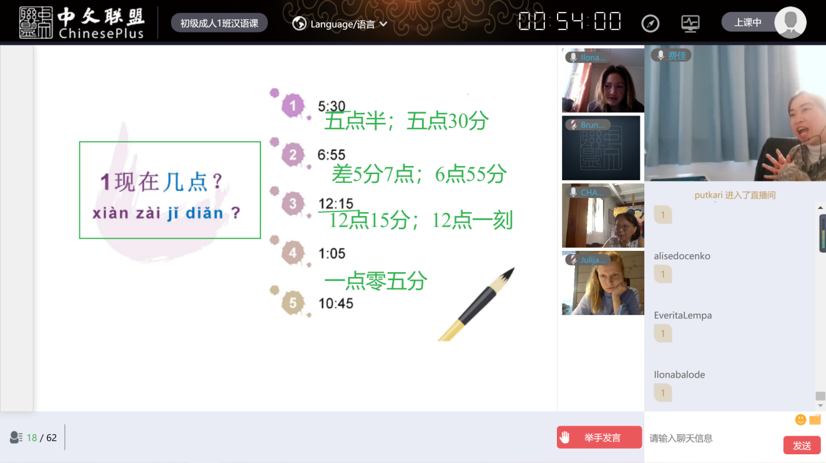Click the 初级成人1班汉语课 class name pill

point(219,23)
